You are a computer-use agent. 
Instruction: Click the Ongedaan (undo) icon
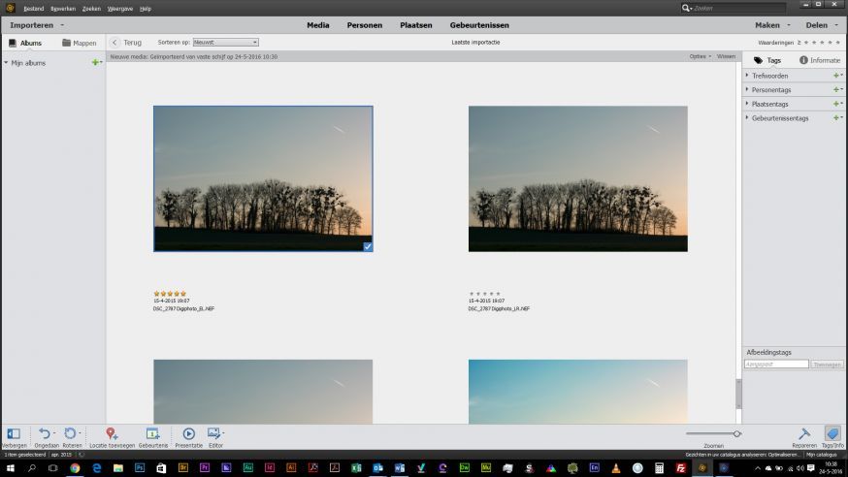point(44,434)
